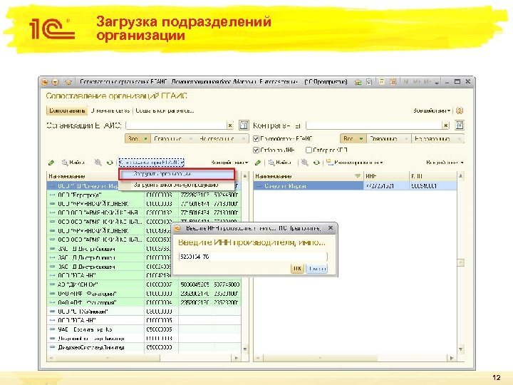
Task: Toggle the Отбор по ИНН checkbox
Action: pyautogui.click(x=256, y=150)
